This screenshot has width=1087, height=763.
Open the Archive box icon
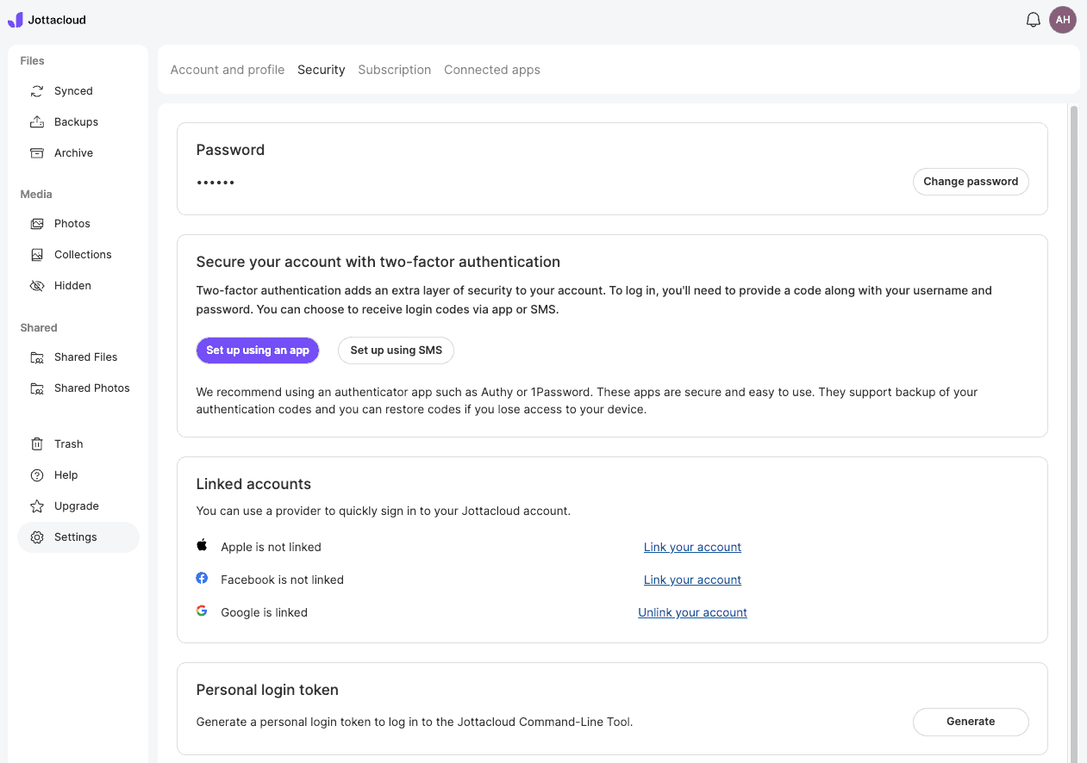[x=37, y=153]
